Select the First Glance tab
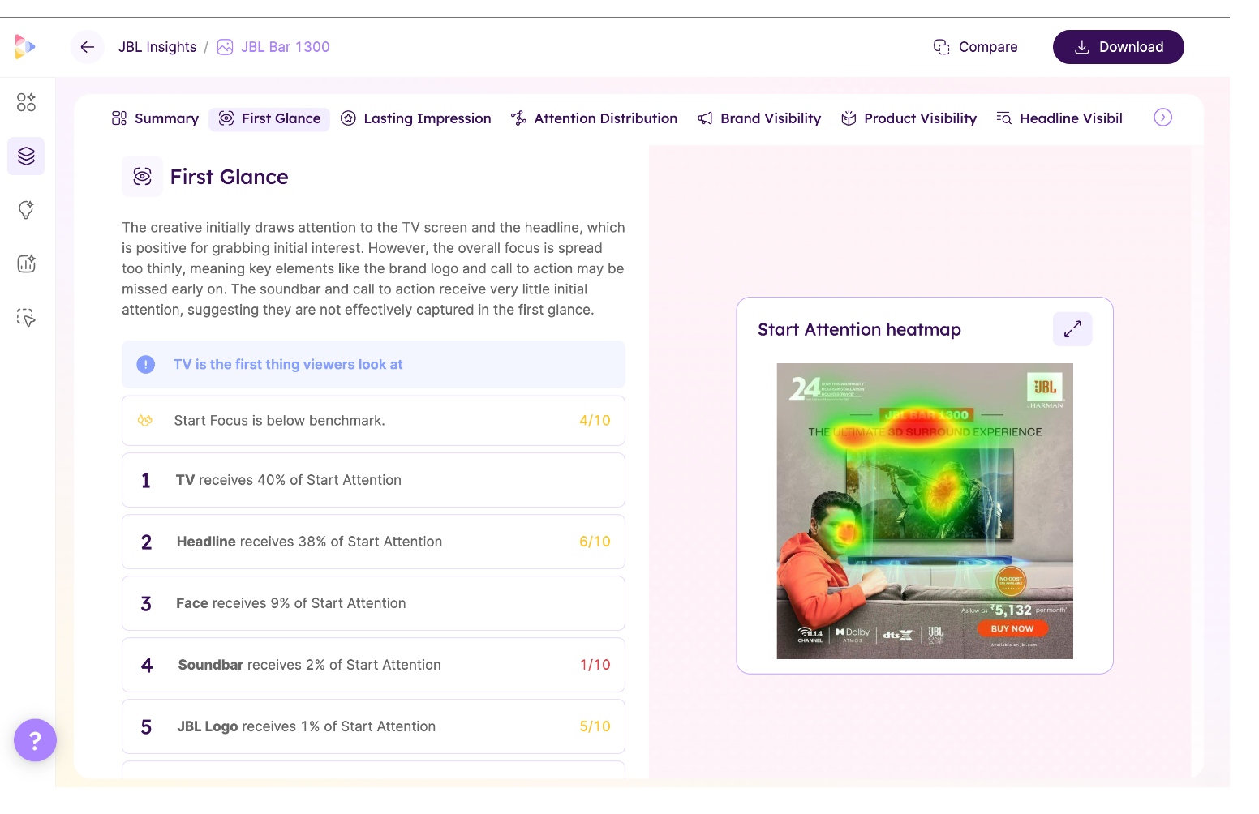Image resolution: width=1259 pixels, height=814 pixels. (269, 119)
